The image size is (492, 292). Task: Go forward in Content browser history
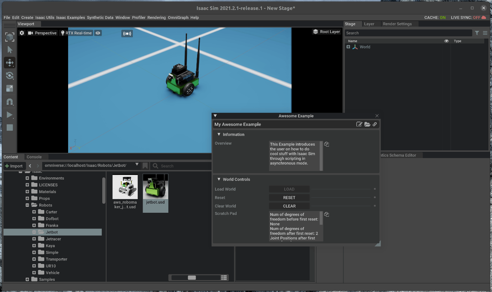click(38, 166)
